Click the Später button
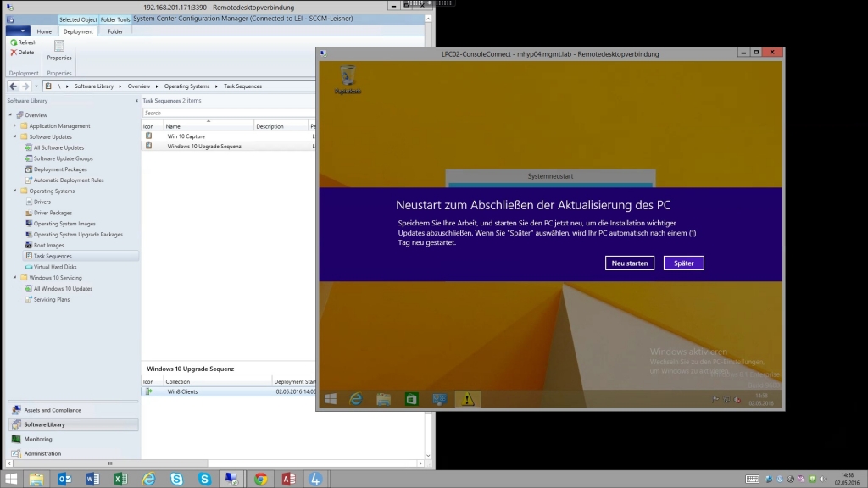The width and height of the screenshot is (868, 488). click(684, 263)
